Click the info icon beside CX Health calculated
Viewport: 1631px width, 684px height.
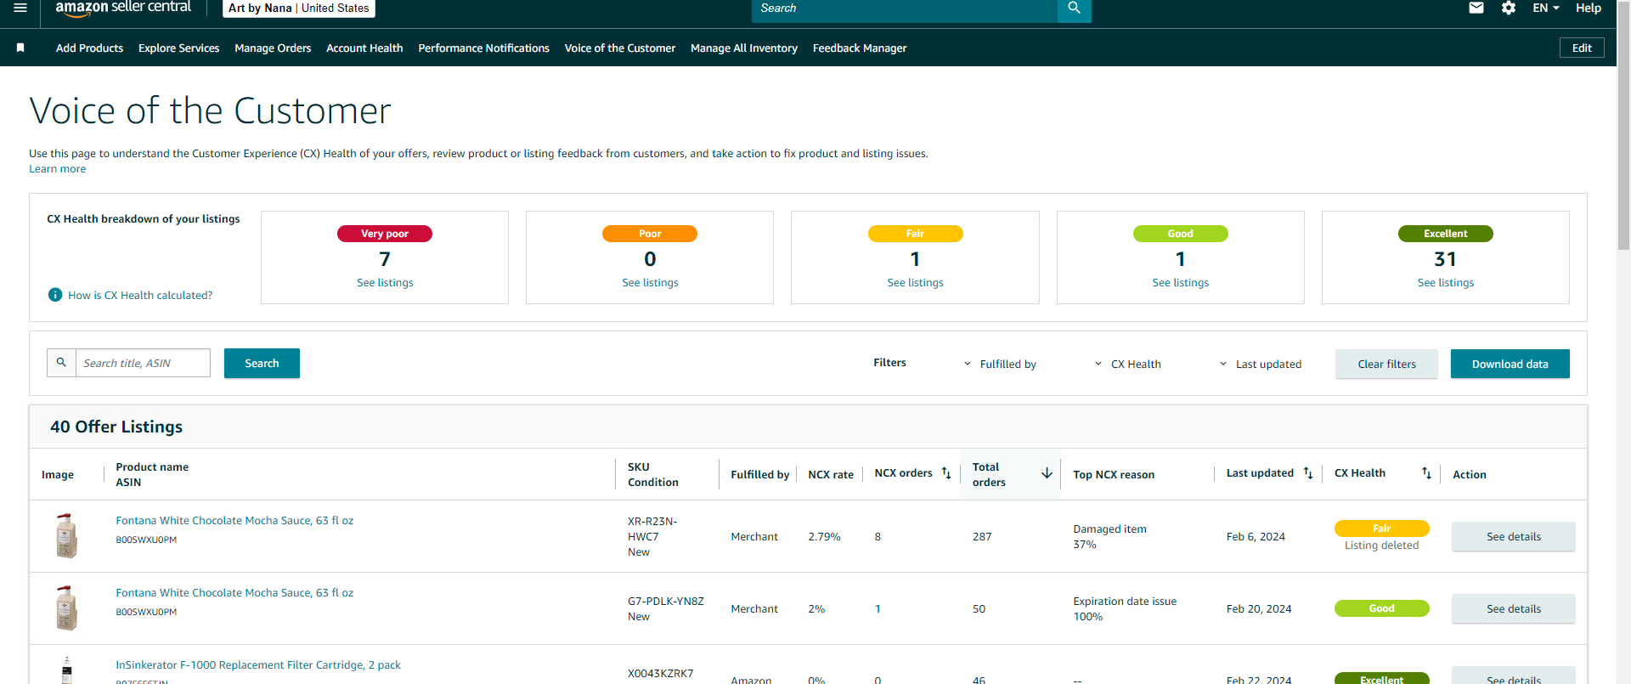[55, 295]
